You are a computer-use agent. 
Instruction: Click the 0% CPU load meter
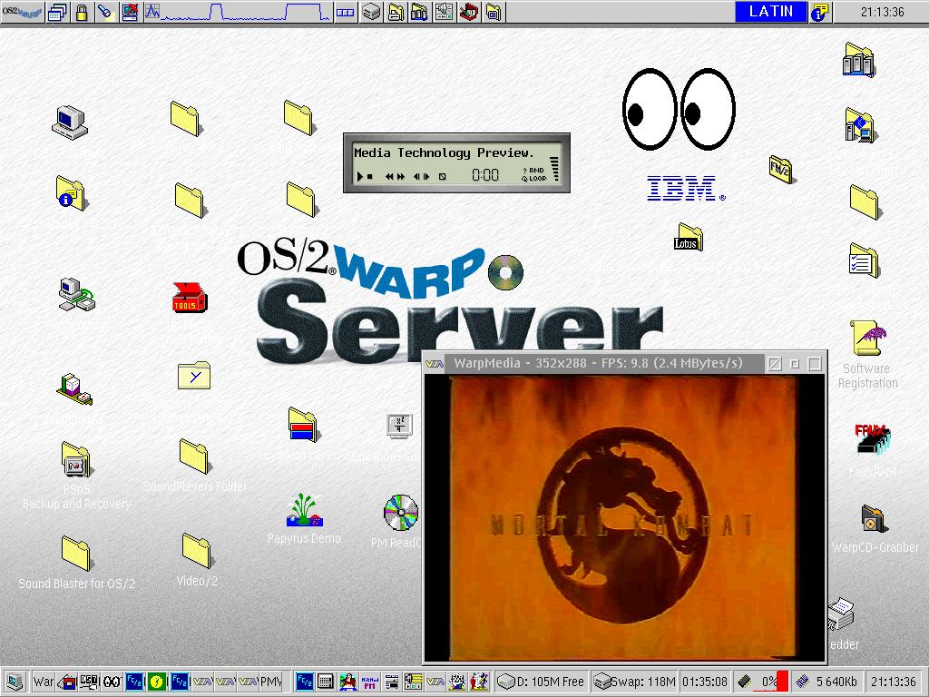coord(762,682)
